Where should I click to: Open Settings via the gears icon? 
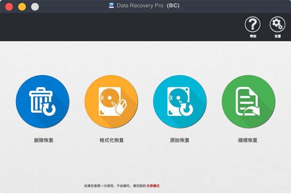click(277, 24)
